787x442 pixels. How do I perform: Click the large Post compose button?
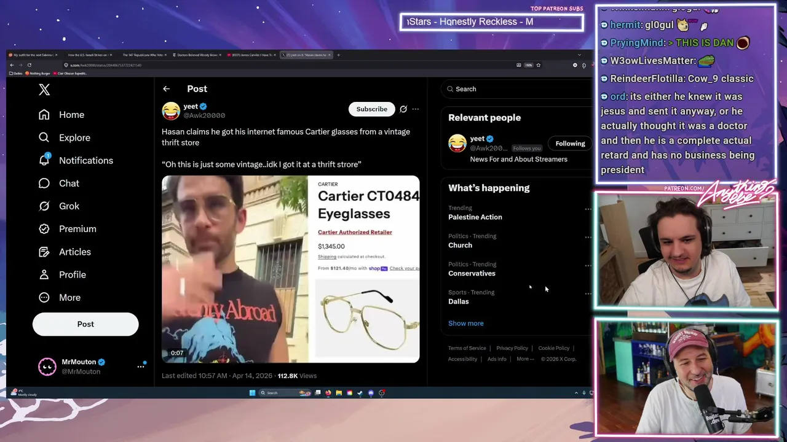pyautogui.click(x=85, y=324)
